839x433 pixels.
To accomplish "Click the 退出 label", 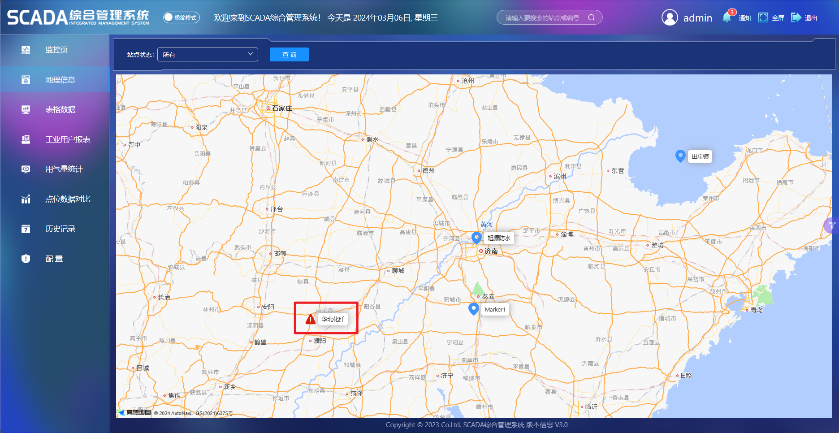I will (x=811, y=18).
